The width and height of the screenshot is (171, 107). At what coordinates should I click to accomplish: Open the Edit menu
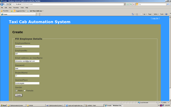tap(6, 8)
